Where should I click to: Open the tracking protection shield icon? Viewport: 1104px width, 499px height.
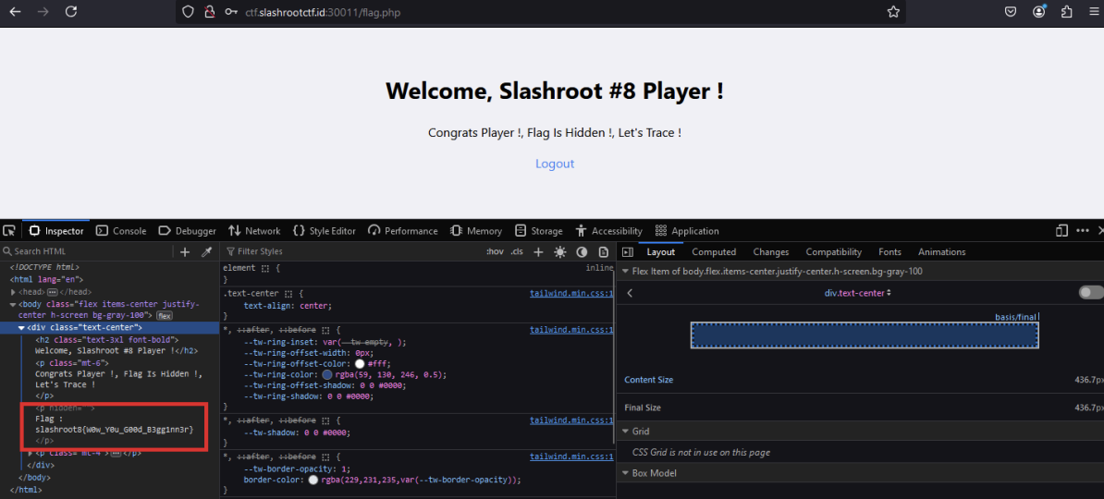click(x=188, y=12)
